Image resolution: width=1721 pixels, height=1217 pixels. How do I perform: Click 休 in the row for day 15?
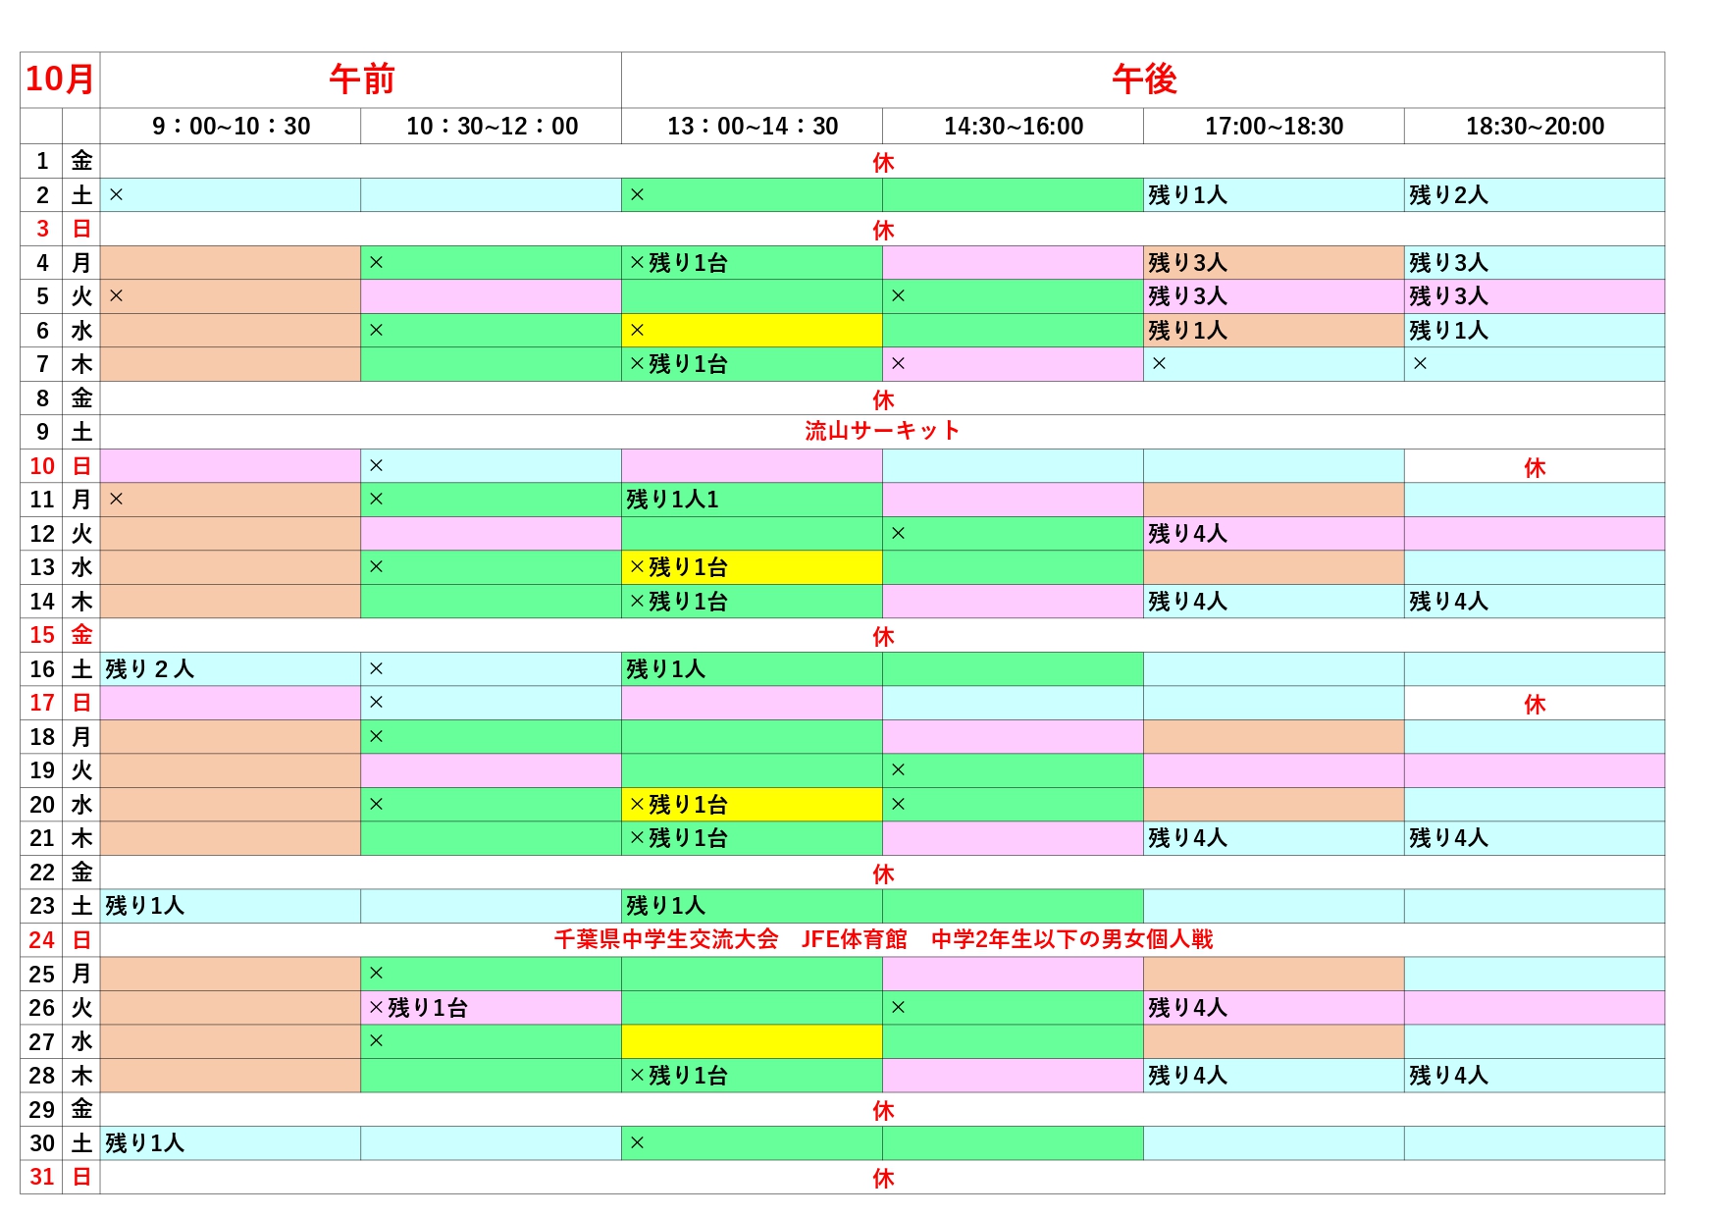point(883,637)
